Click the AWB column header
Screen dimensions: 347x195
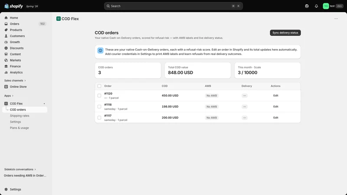click(208, 86)
